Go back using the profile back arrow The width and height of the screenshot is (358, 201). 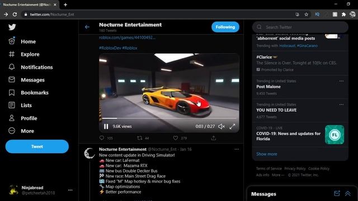click(x=87, y=27)
